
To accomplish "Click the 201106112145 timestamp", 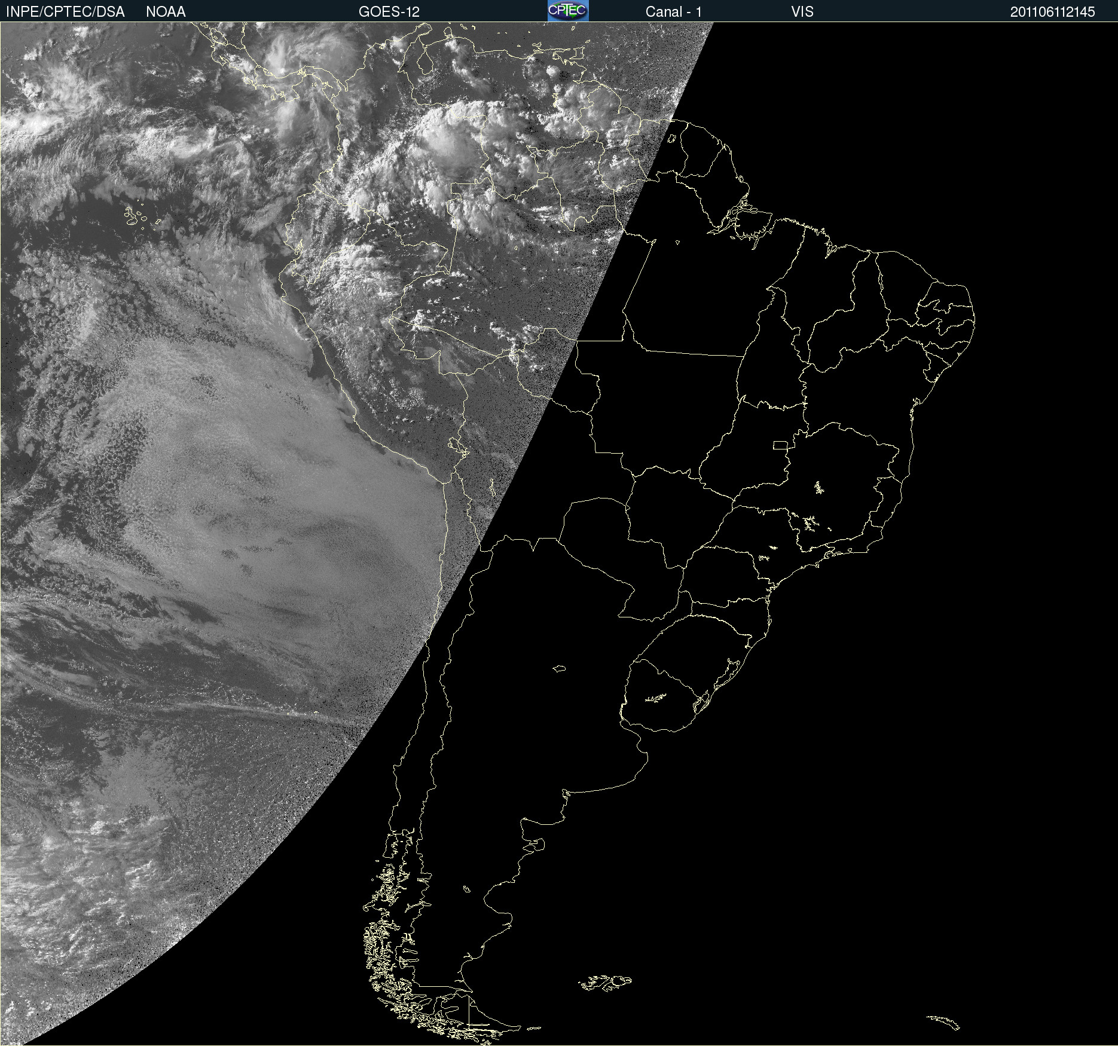I will coord(1053,12).
